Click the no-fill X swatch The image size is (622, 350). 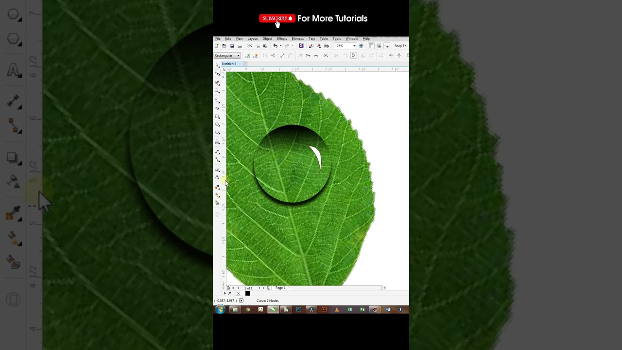[x=238, y=293]
